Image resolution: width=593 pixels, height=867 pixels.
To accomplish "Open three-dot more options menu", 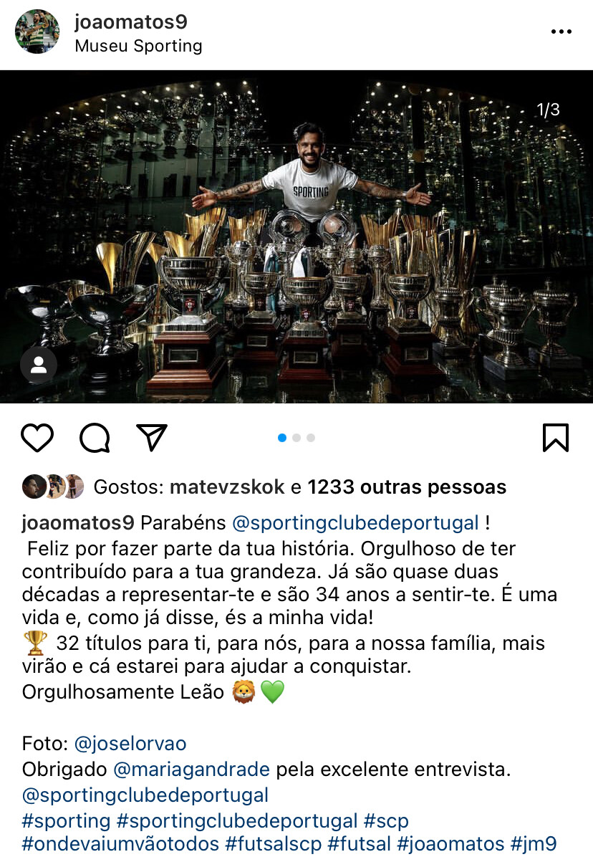I will tap(561, 32).
